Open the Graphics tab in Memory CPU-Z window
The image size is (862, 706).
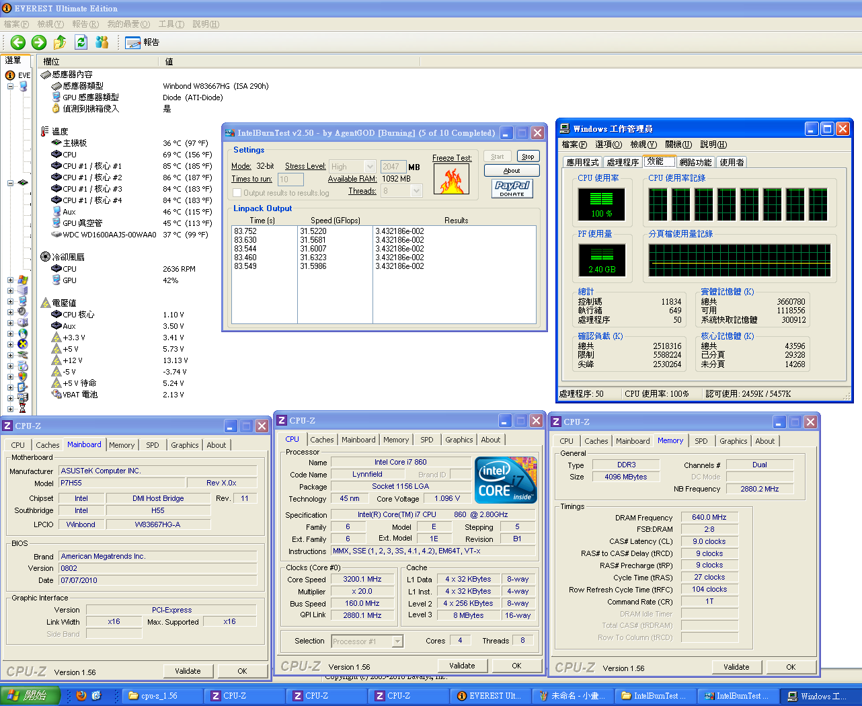(x=734, y=441)
